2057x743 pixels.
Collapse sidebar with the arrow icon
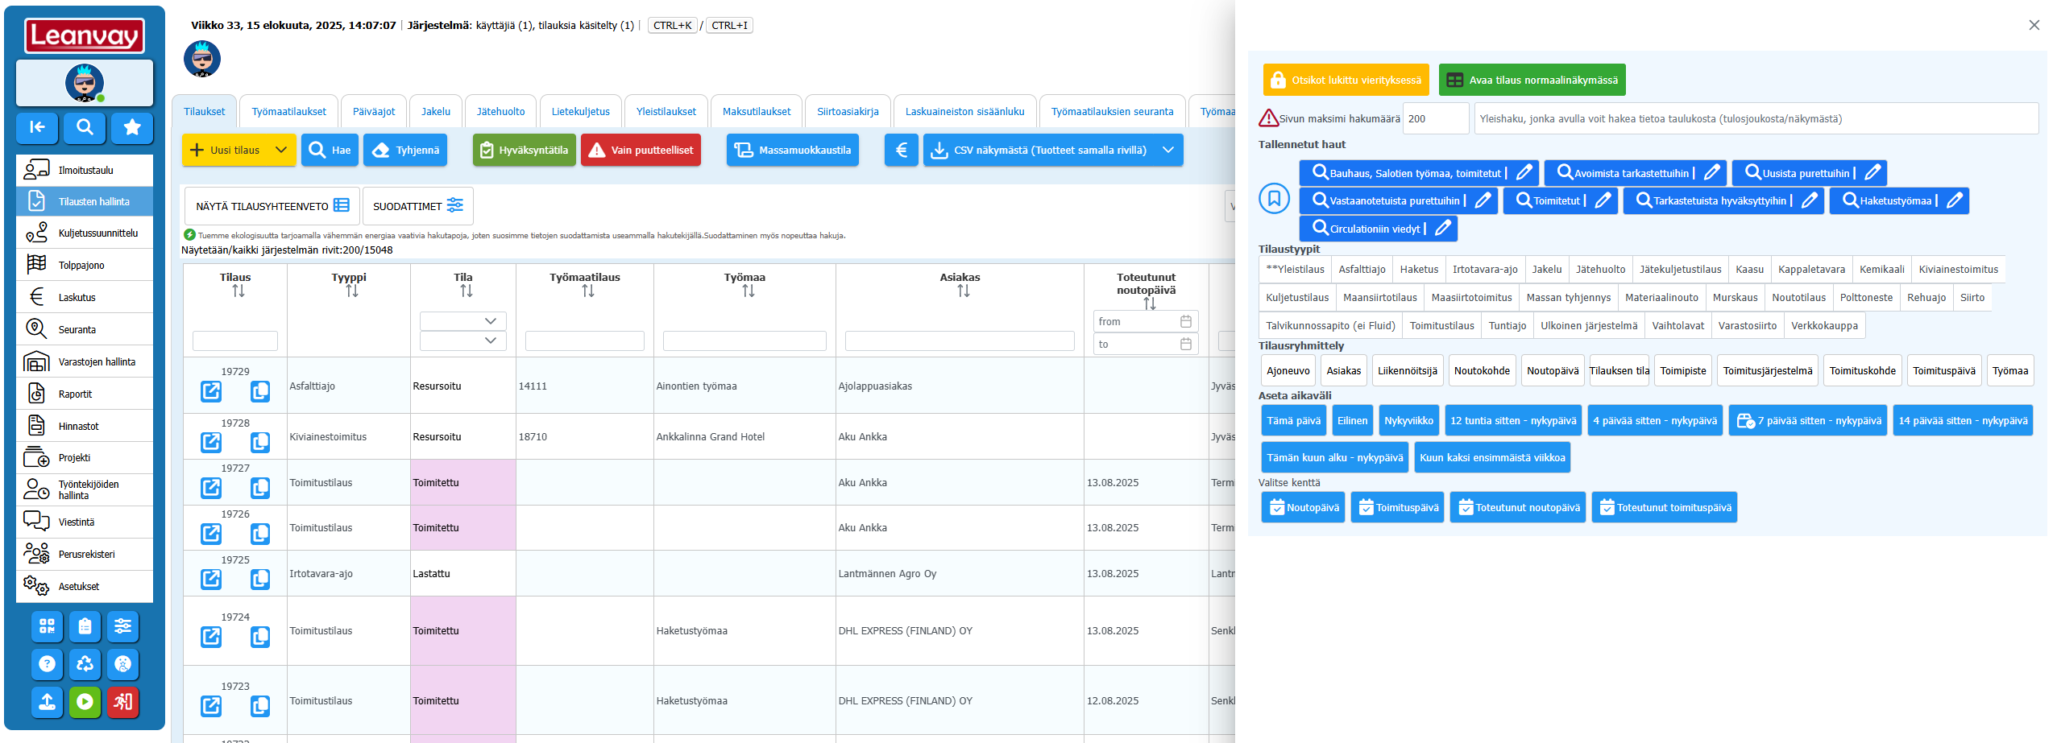click(37, 127)
